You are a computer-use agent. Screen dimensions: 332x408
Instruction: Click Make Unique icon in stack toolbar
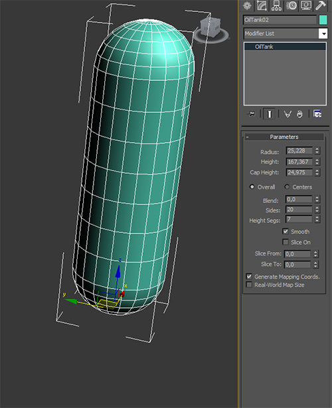click(x=288, y=114)
